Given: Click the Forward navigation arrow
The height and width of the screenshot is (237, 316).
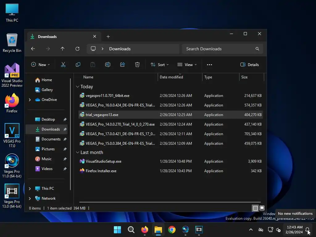Looking at the screenshot, I should click(48, 49).
